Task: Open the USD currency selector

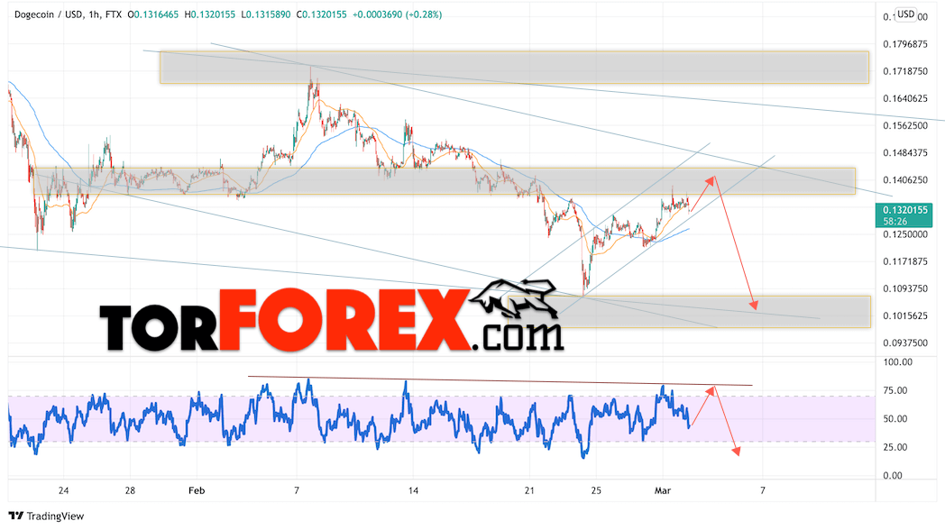Action: click(x=906, y=14)
